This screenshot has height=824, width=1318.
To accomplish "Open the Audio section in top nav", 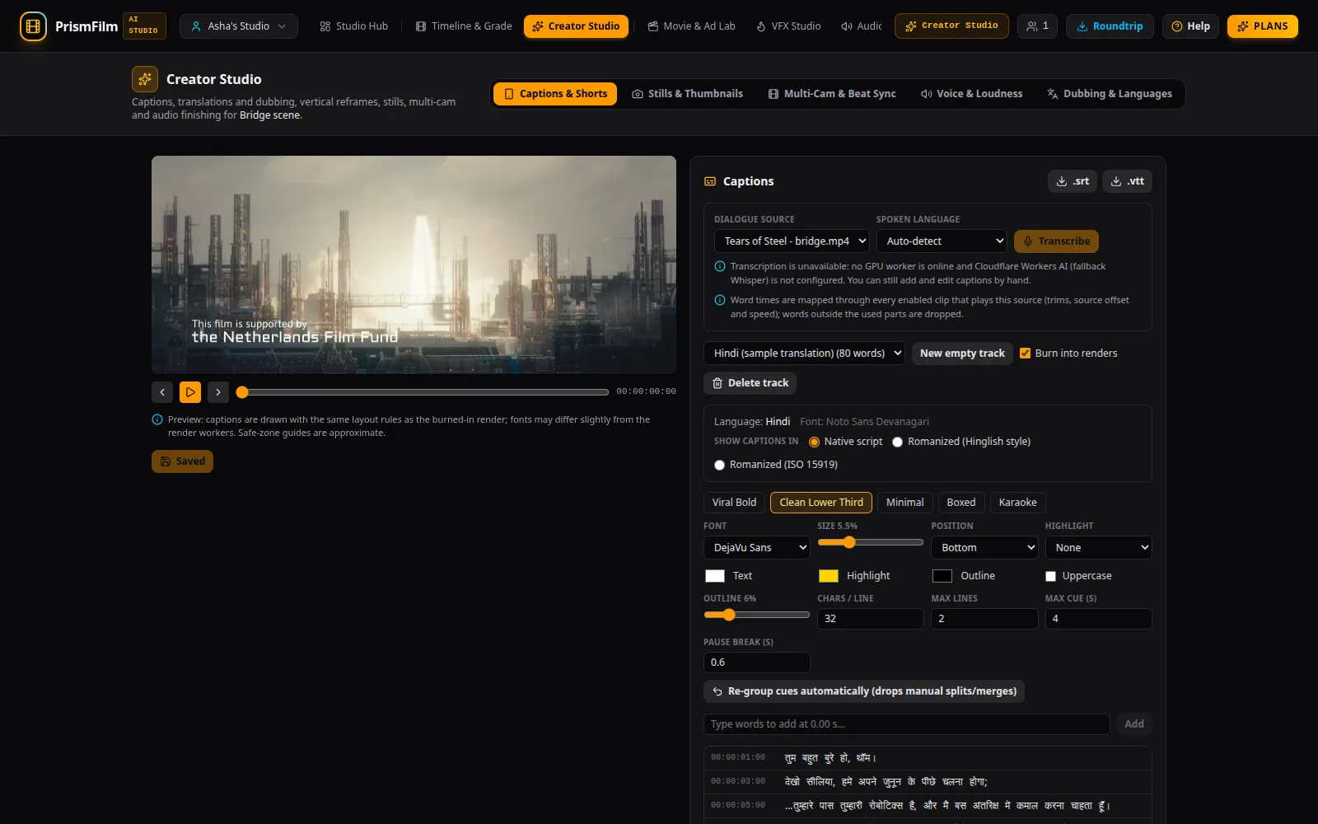I will click(861, 26).
